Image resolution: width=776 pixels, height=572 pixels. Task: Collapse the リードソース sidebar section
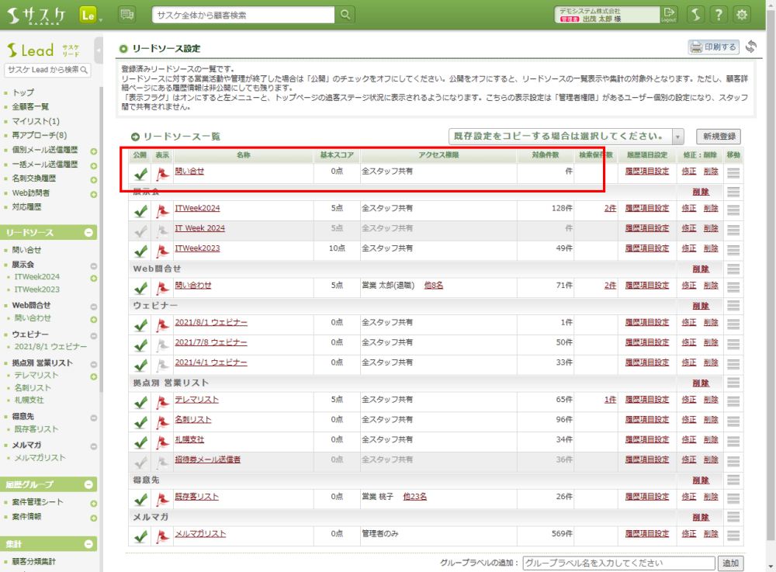pyautogui.click(x=88, y=232)
